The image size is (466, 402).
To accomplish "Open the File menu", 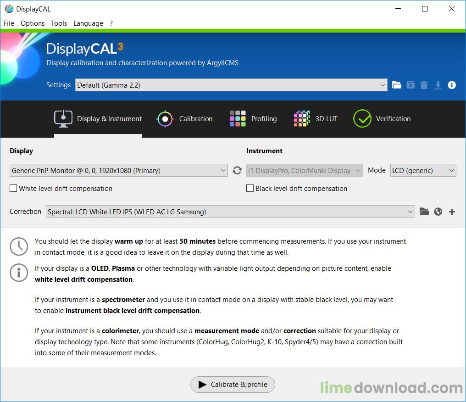I will click(x=9, y=23).
